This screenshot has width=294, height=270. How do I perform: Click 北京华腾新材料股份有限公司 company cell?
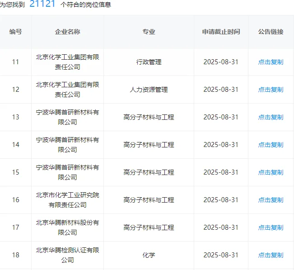pos(67,227)
